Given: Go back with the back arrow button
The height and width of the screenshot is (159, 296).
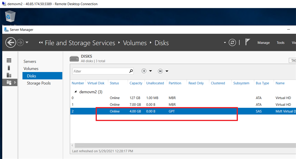Looking at the screenshot, I should [10, 43].
